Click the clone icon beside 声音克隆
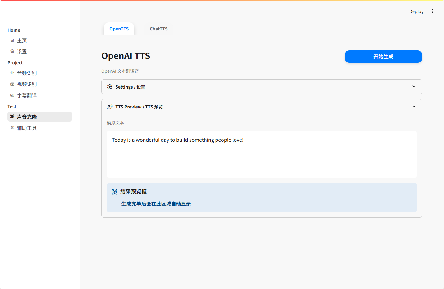 pos(12,117)
